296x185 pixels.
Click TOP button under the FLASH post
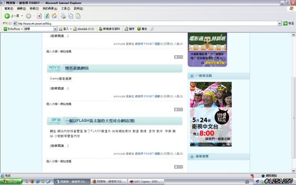point(179,167)
